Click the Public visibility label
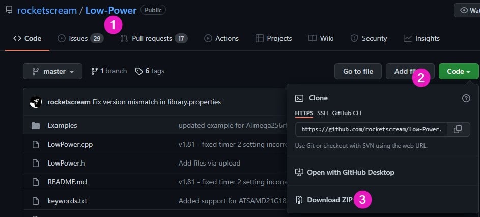Screen dimensions: 480x217 click(153, 10)
